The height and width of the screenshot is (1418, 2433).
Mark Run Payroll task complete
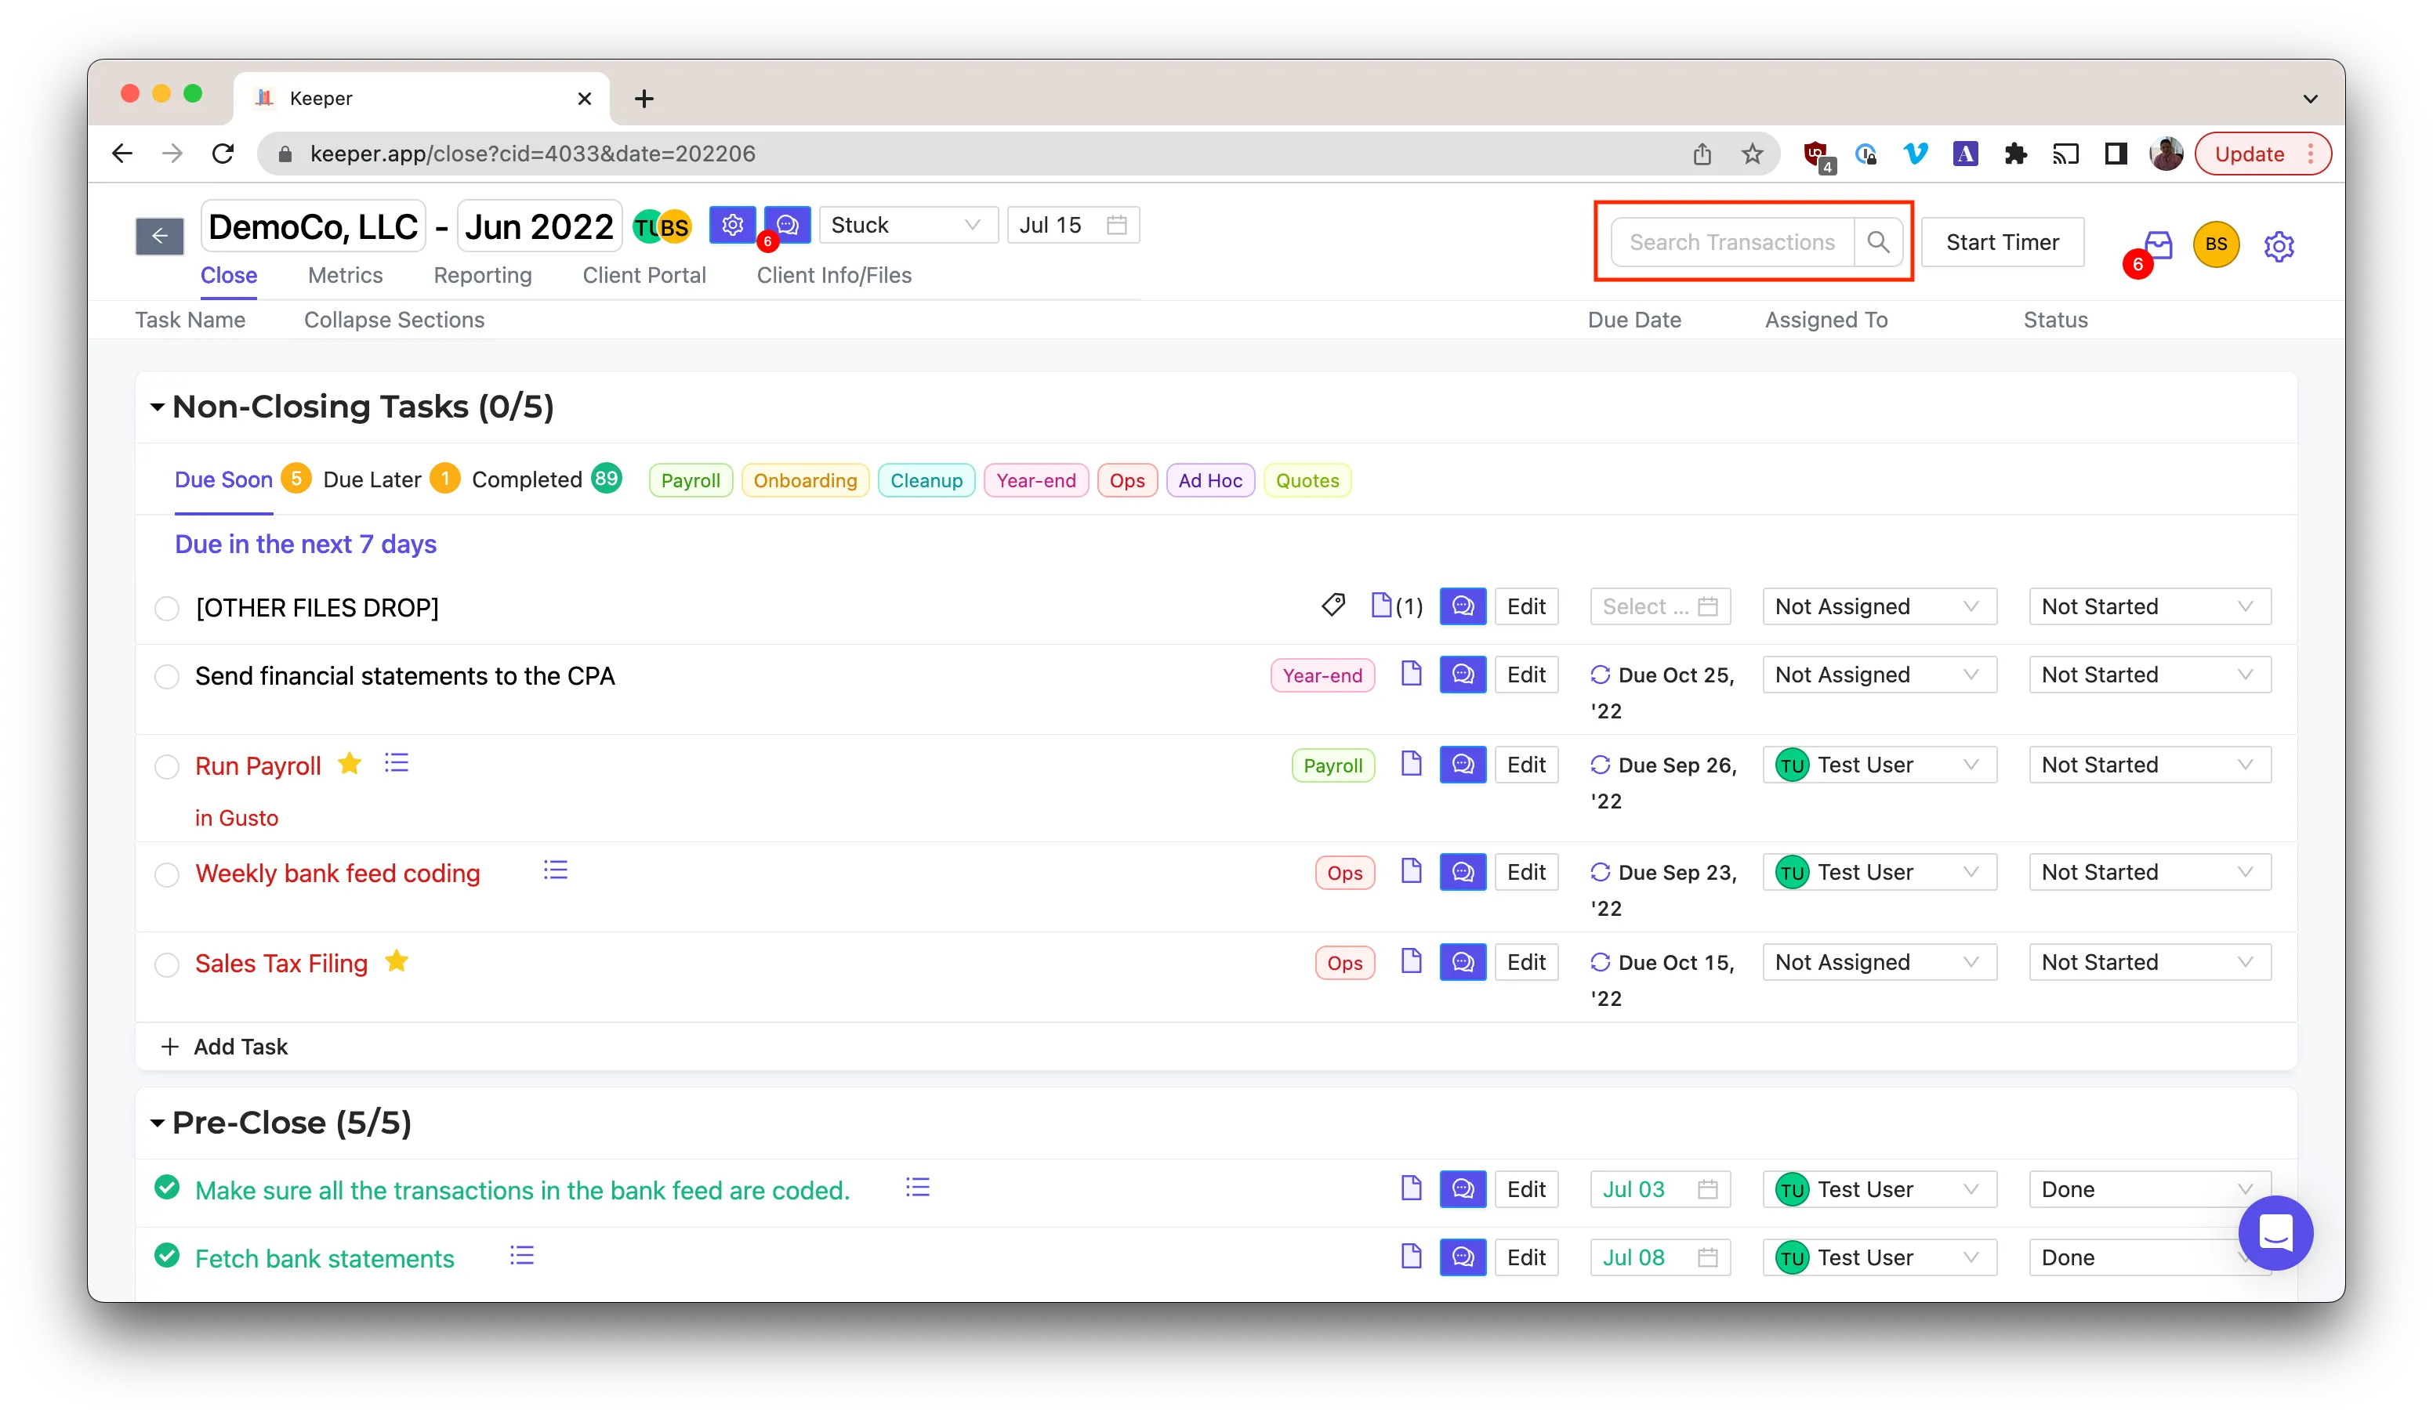pos(167,766)
